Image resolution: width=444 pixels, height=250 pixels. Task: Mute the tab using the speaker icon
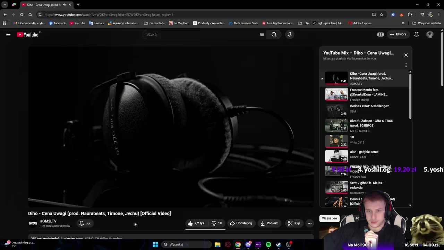click(64, 5)
